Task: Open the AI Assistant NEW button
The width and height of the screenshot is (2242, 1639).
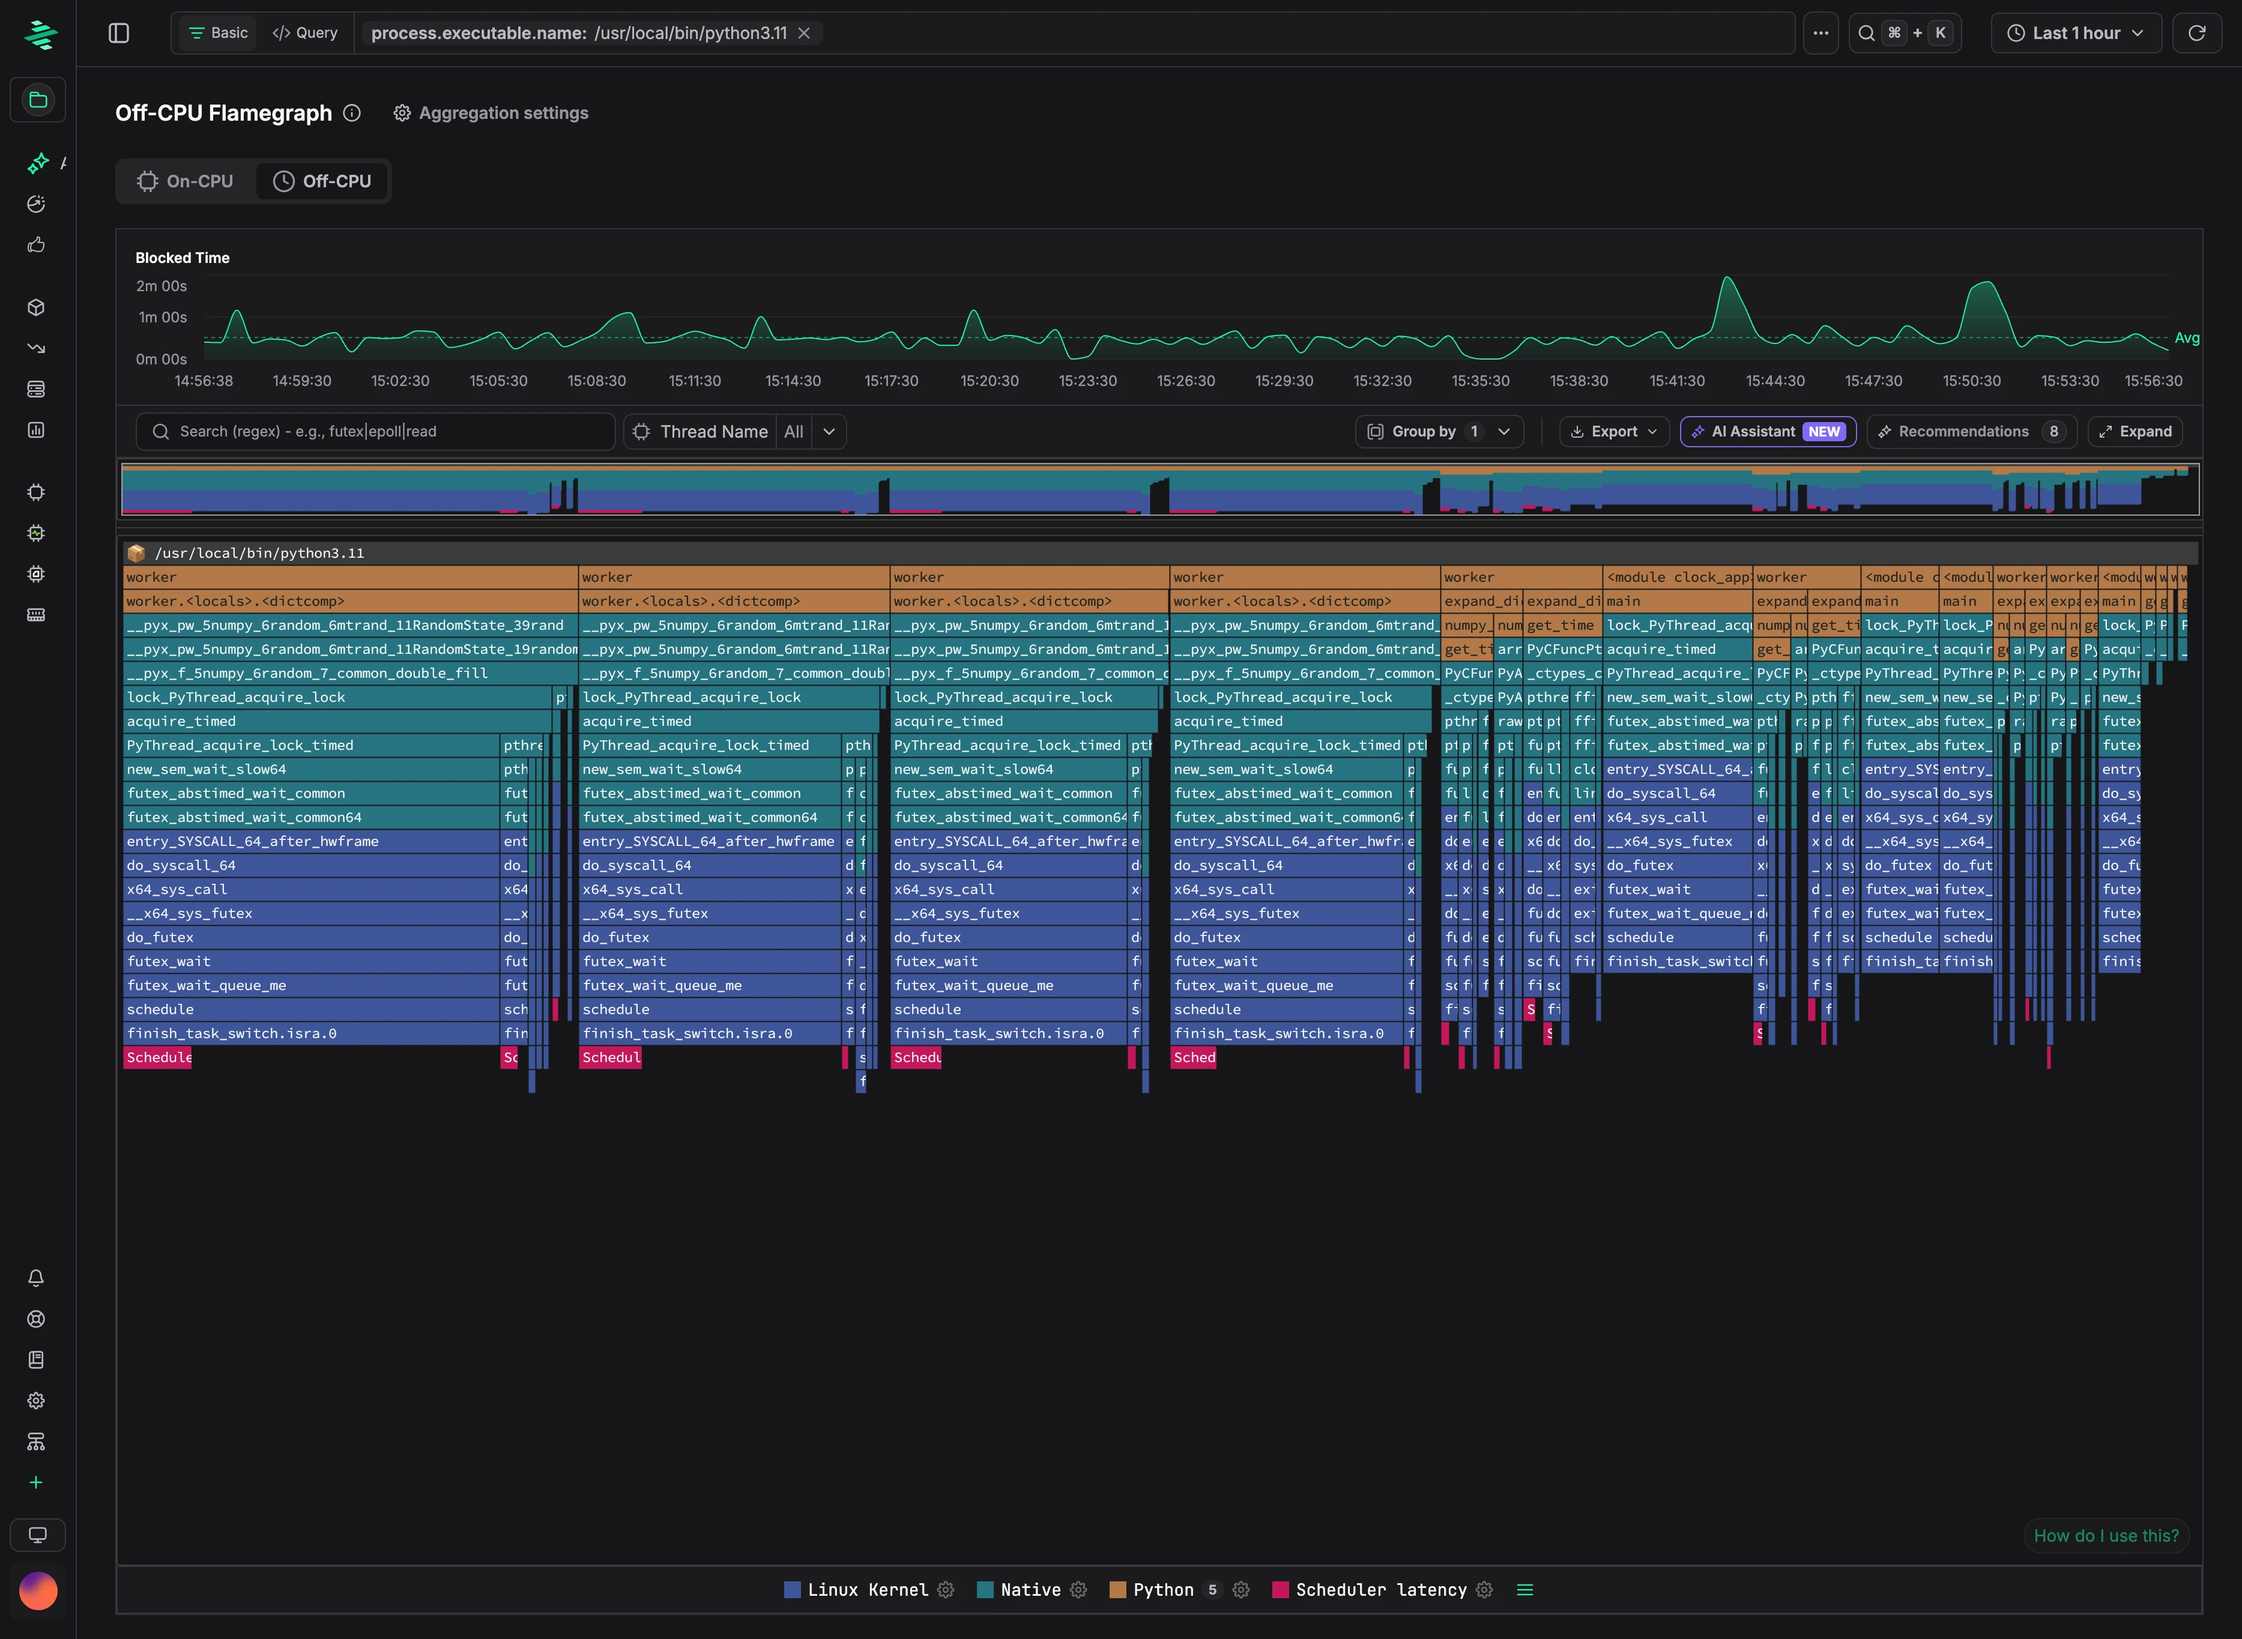Action: click(x=1769, y=432)
